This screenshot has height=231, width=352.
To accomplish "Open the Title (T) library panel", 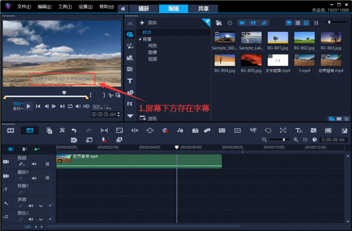I will pyautogui.click(x=130, y=81).
